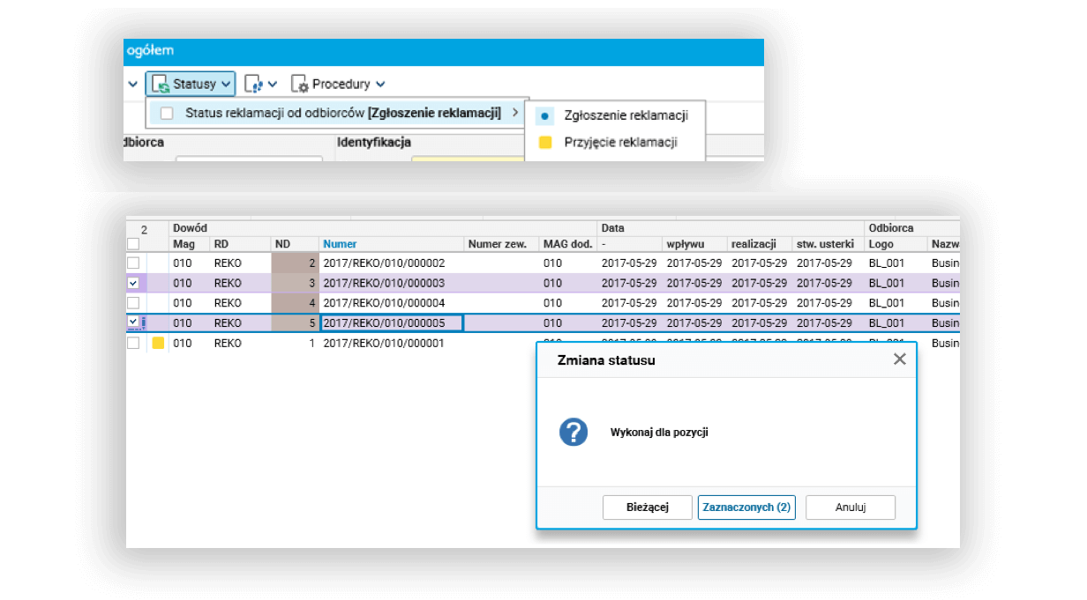Check the row 2017/REKO/010/000002 checkbox

(x=132, y=263)
